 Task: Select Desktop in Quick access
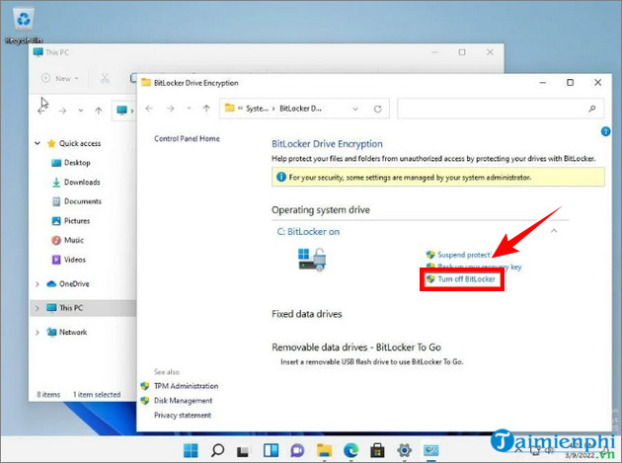tap(77, 163)
